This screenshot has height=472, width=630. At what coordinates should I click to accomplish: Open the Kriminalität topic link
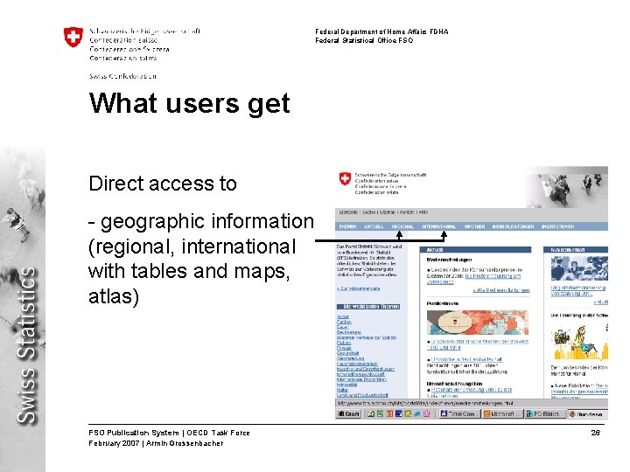point(347,385)
